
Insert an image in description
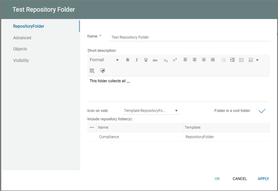click(103, 70)
